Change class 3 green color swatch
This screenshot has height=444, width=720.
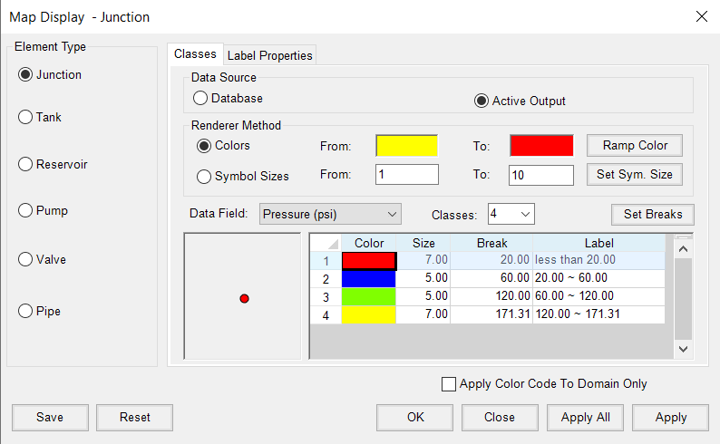tap(369, 296)
